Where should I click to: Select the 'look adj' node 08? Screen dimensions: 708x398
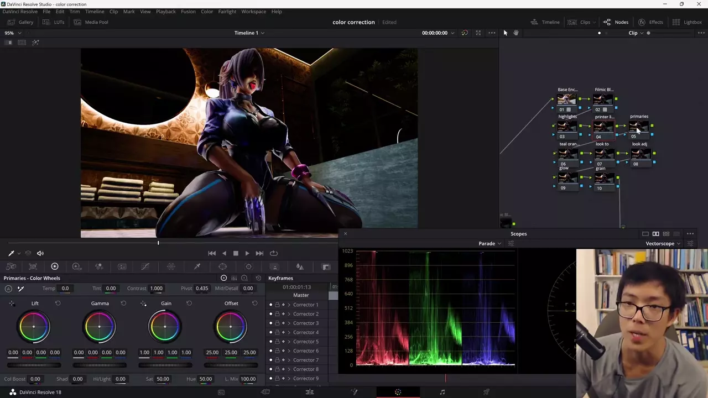(639, 154)
